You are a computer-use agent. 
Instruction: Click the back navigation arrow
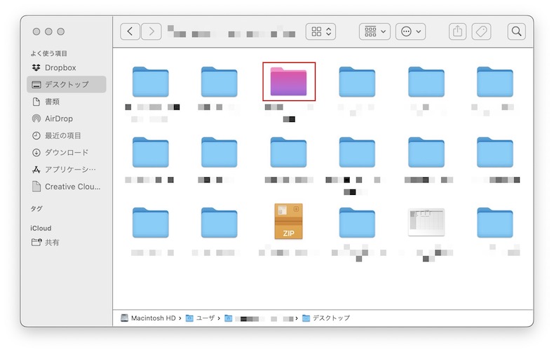coord(130,32)
